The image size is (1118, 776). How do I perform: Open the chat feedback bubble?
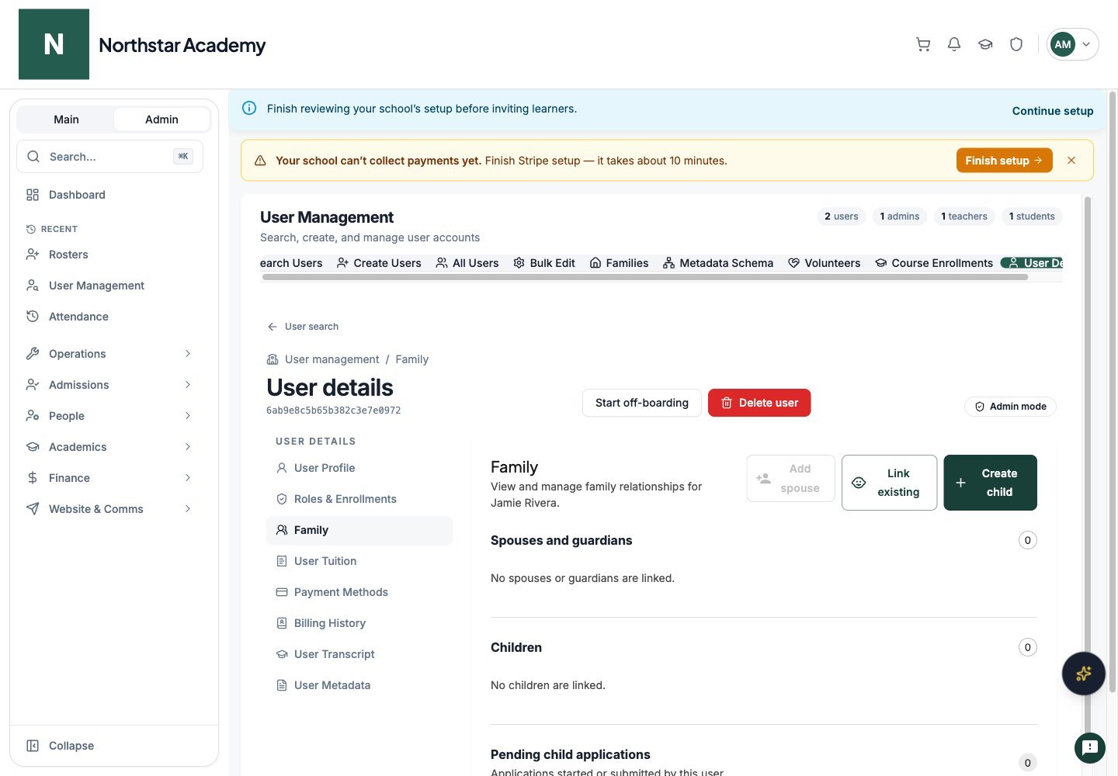[x=1090, y=748]
